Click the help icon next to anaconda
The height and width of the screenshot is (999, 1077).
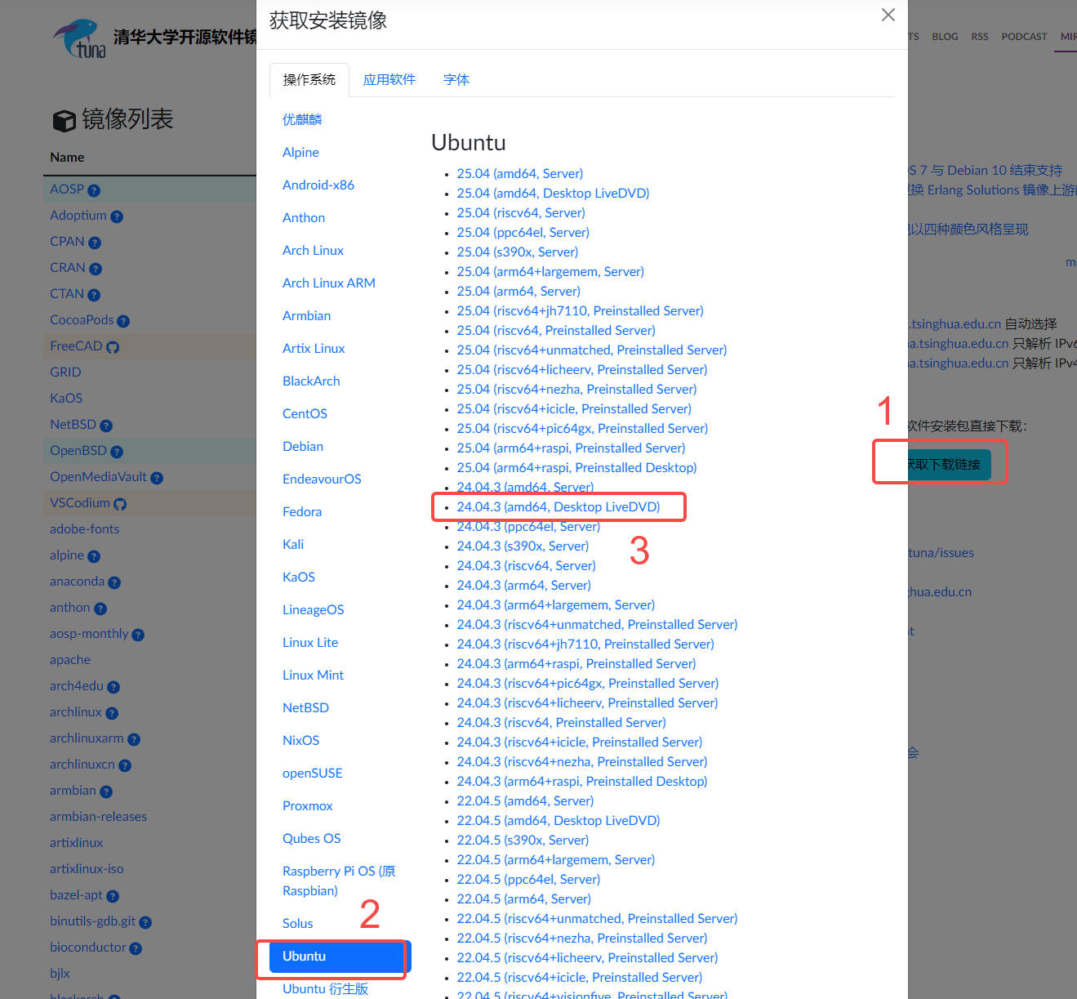[x=113, y=582]
